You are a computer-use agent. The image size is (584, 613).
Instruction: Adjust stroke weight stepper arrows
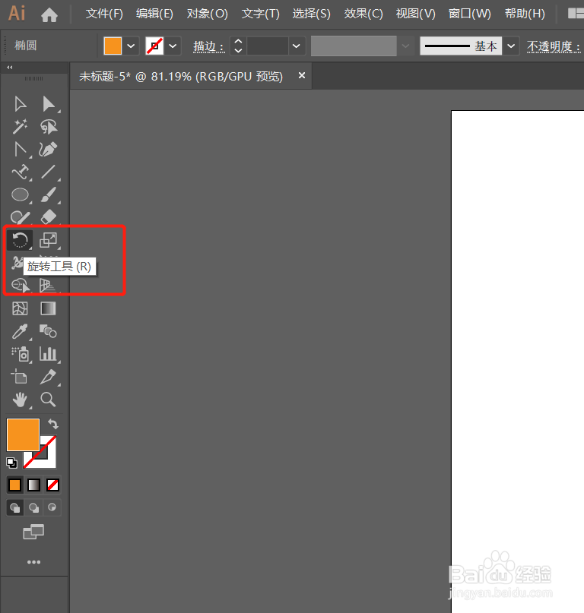click(238, 46)
